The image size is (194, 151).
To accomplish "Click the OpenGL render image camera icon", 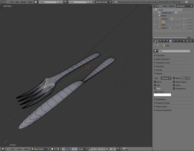I will coord(124,149).
